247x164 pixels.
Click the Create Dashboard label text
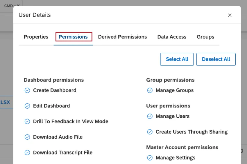pos(55,90)
